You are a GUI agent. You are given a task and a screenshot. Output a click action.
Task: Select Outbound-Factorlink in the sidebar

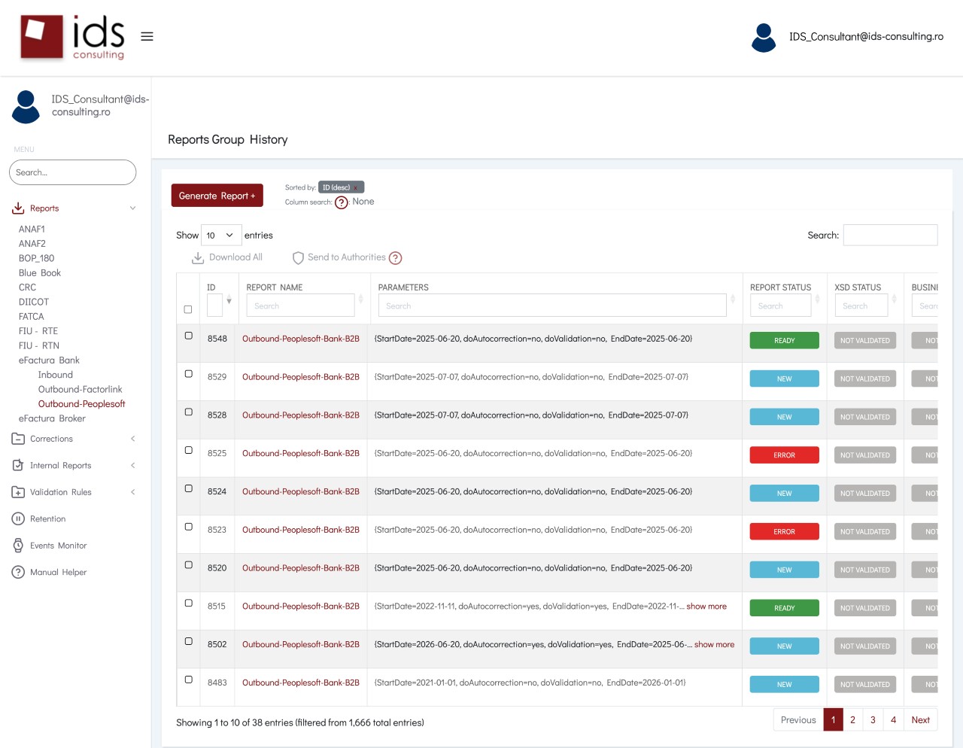80,390
